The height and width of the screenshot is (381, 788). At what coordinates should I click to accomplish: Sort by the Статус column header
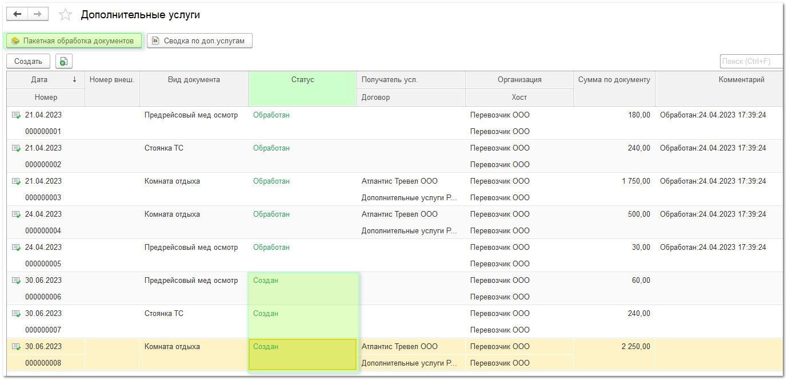point(303,79)
